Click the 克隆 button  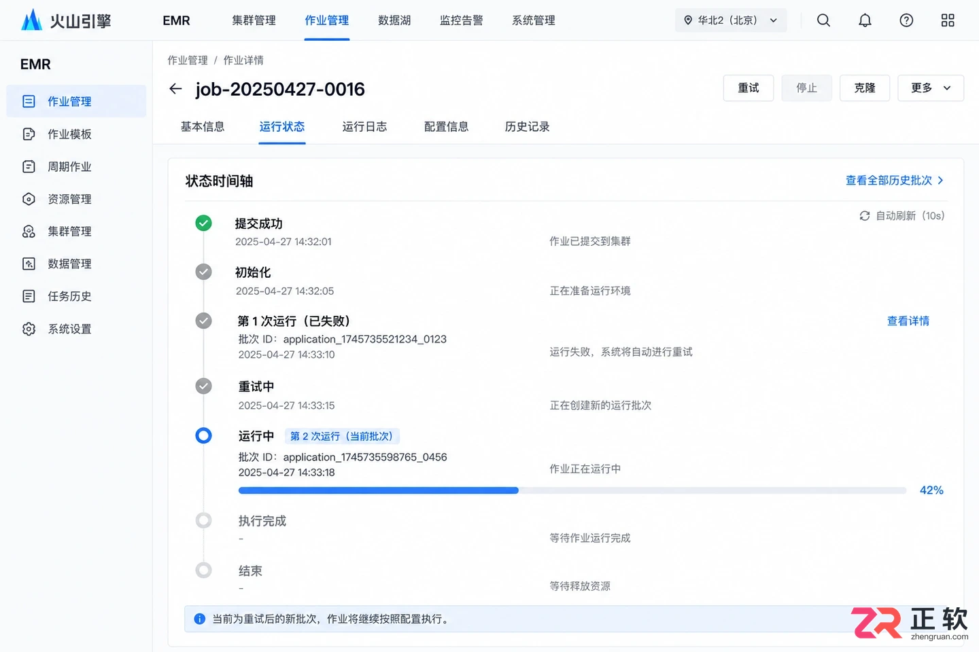click(x=865, y=88)
